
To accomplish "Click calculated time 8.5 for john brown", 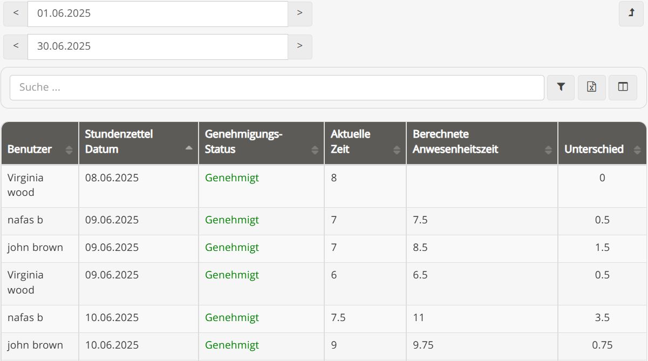I will [x=420, y=247].
